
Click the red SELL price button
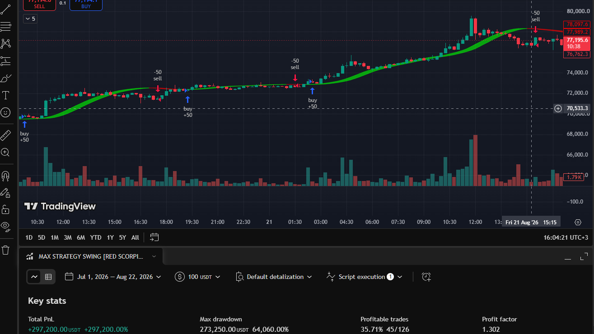point(39,5)
